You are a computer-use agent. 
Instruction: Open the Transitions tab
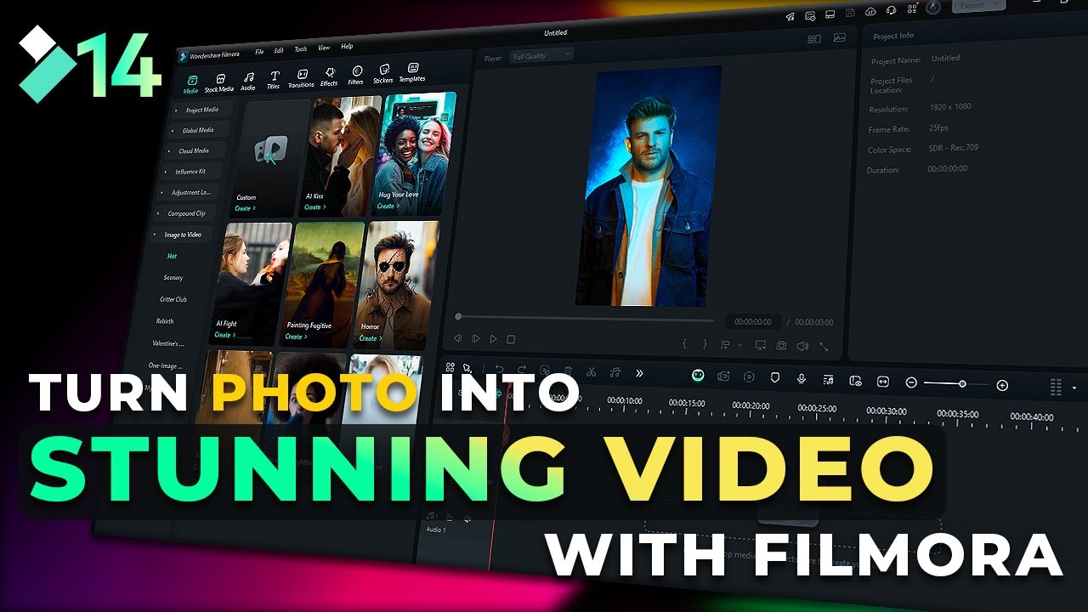coord(302,80)
